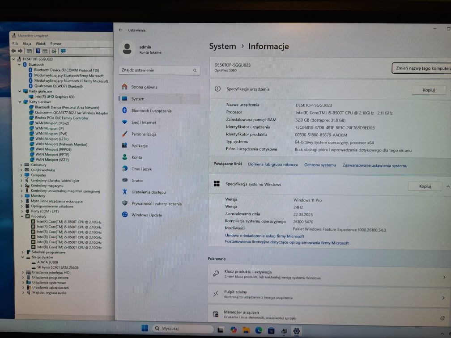This screenshot has width=451, height=338.
Task: Select Qualcomm QCA9377 Bluetooth device
Action: point(59,86)
